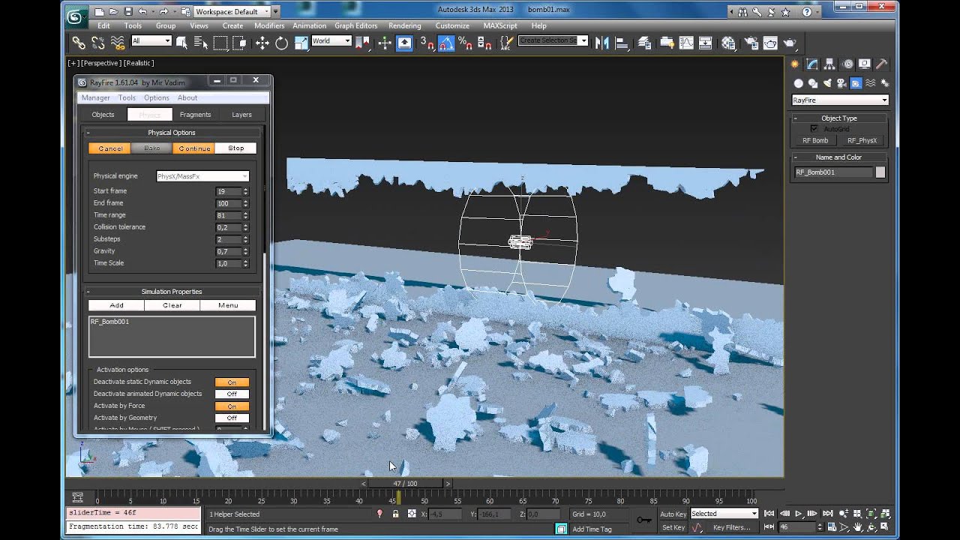The height and width of the screenshot is (540, 960).
Task: Switch to RayFire Layers tab
Action: click(x=241, y=115)
